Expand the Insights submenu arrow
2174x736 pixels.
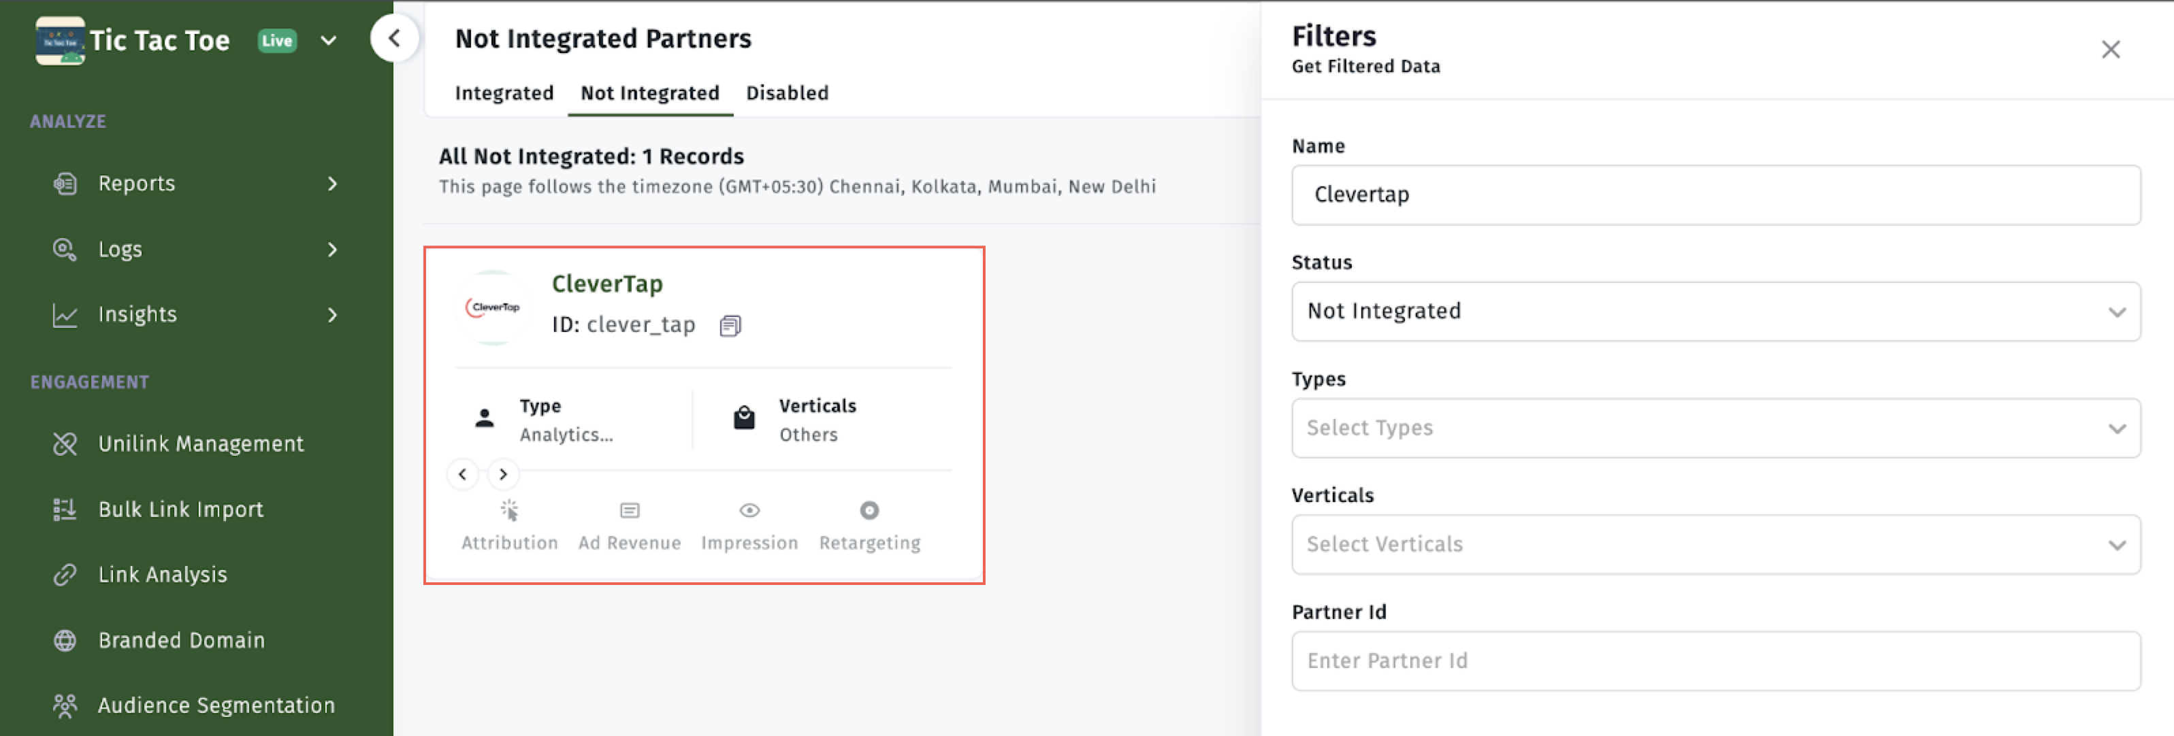click(x=333, y=314)
